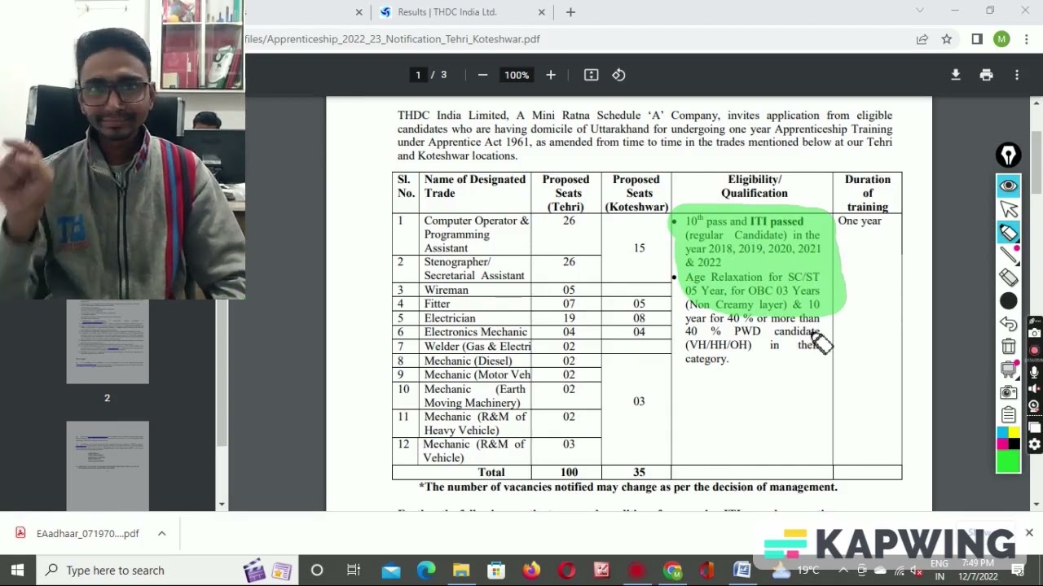Switch to Chrome on taskbar
This screenshot has height=586, width=1043.
click(x=672, y=571)
